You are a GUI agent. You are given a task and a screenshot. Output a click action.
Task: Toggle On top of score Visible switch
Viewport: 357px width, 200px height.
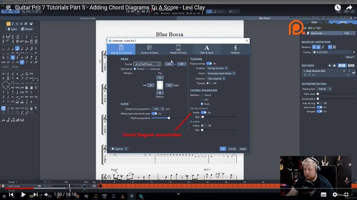[204, 112]
